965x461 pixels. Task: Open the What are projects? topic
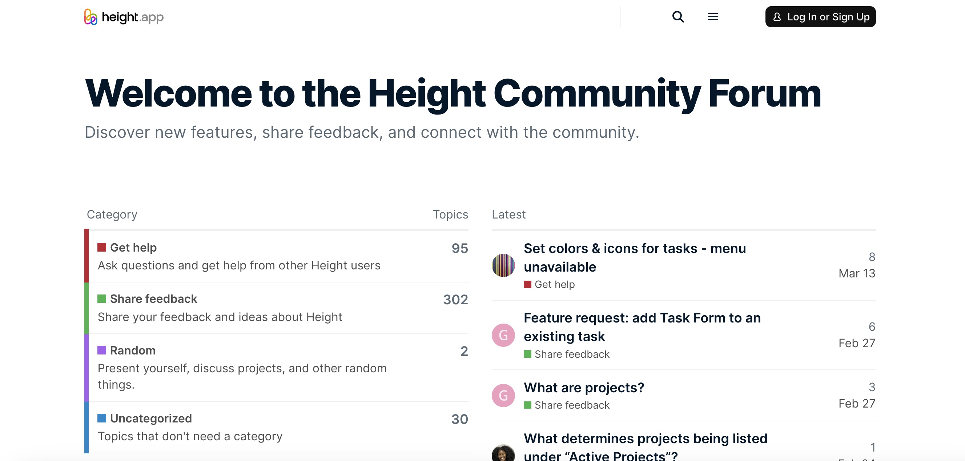pyautogui.click(x=584, y=388)
